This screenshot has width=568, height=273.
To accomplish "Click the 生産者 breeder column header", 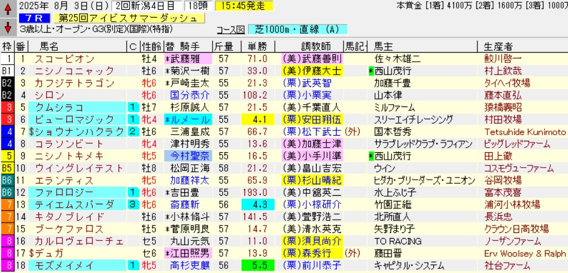I will pyautogui.click(x=497, y=47).
